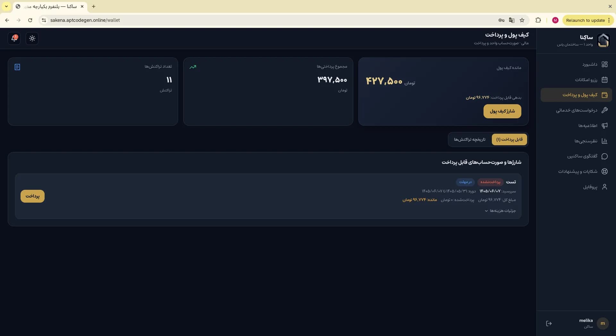The width and height of the screenshot is (616, 336).
Task: Click the wrench icon for درخواست‌های خدماتی
Action: click(x=604, y=110)
